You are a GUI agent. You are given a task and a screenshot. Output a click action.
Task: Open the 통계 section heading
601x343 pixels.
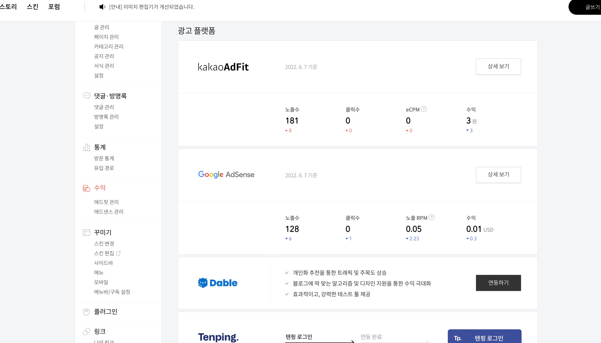click(100, 147)
